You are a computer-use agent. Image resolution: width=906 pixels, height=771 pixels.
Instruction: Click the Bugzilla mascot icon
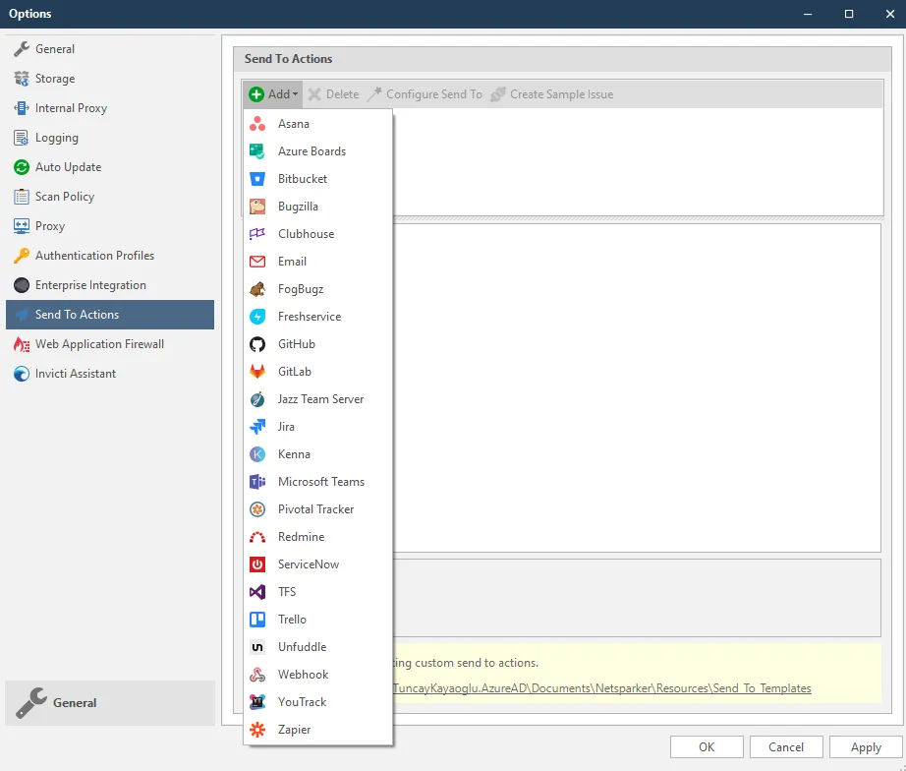(257, 207)
